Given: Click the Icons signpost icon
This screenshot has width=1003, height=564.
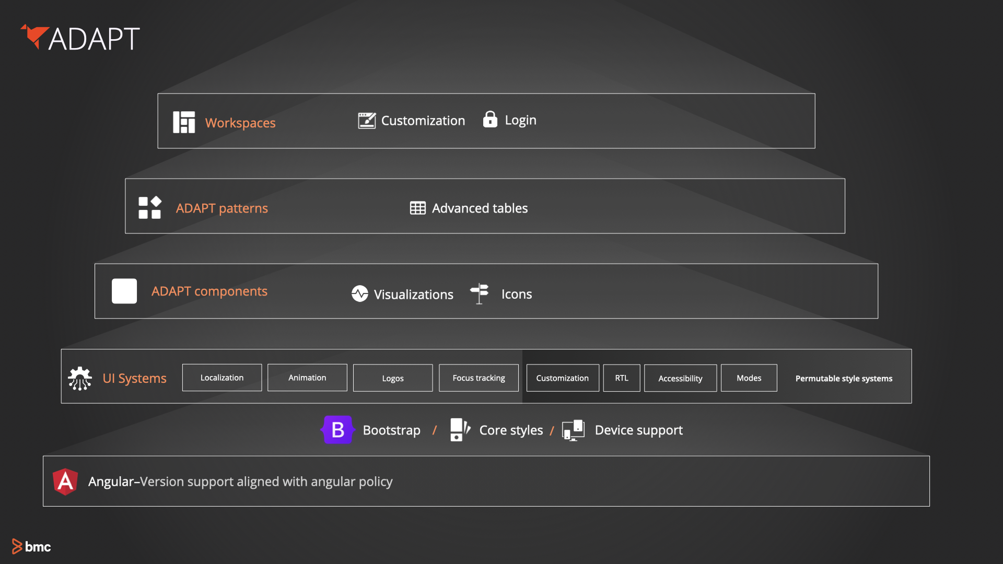Looking at the screenshot, I should pyautogui.click(x=480, y=293).
